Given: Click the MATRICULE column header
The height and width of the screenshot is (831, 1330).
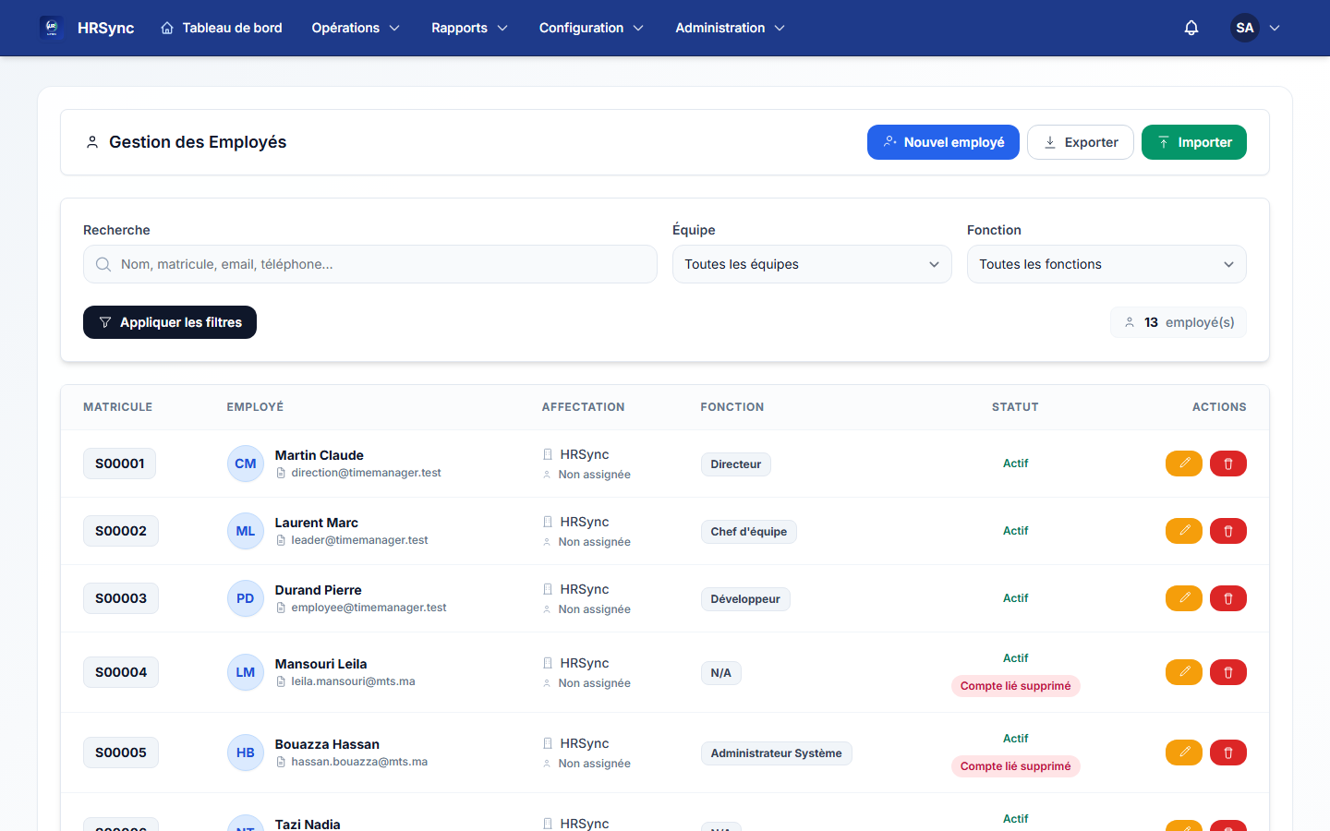Looking at the screenshot, I should (x=118, y=407).
